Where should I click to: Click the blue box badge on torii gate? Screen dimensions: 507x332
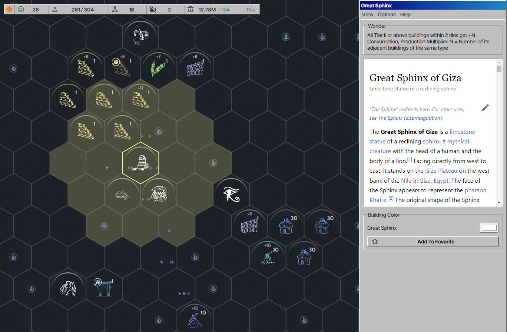[x=97, y=282]
